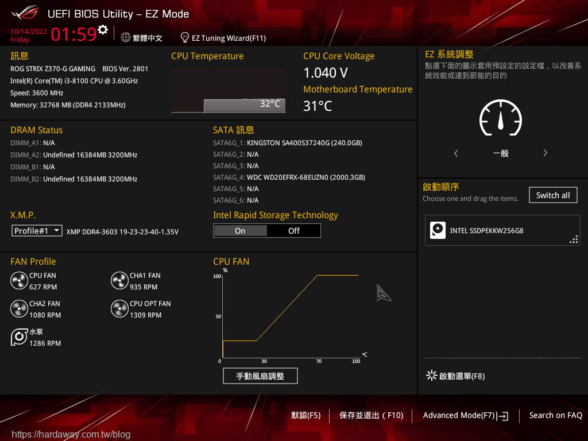Click BIOS Ver. 2801 text
Image resolution: width=588 pixels, height=441 pixels.
(x=125, y=69)
